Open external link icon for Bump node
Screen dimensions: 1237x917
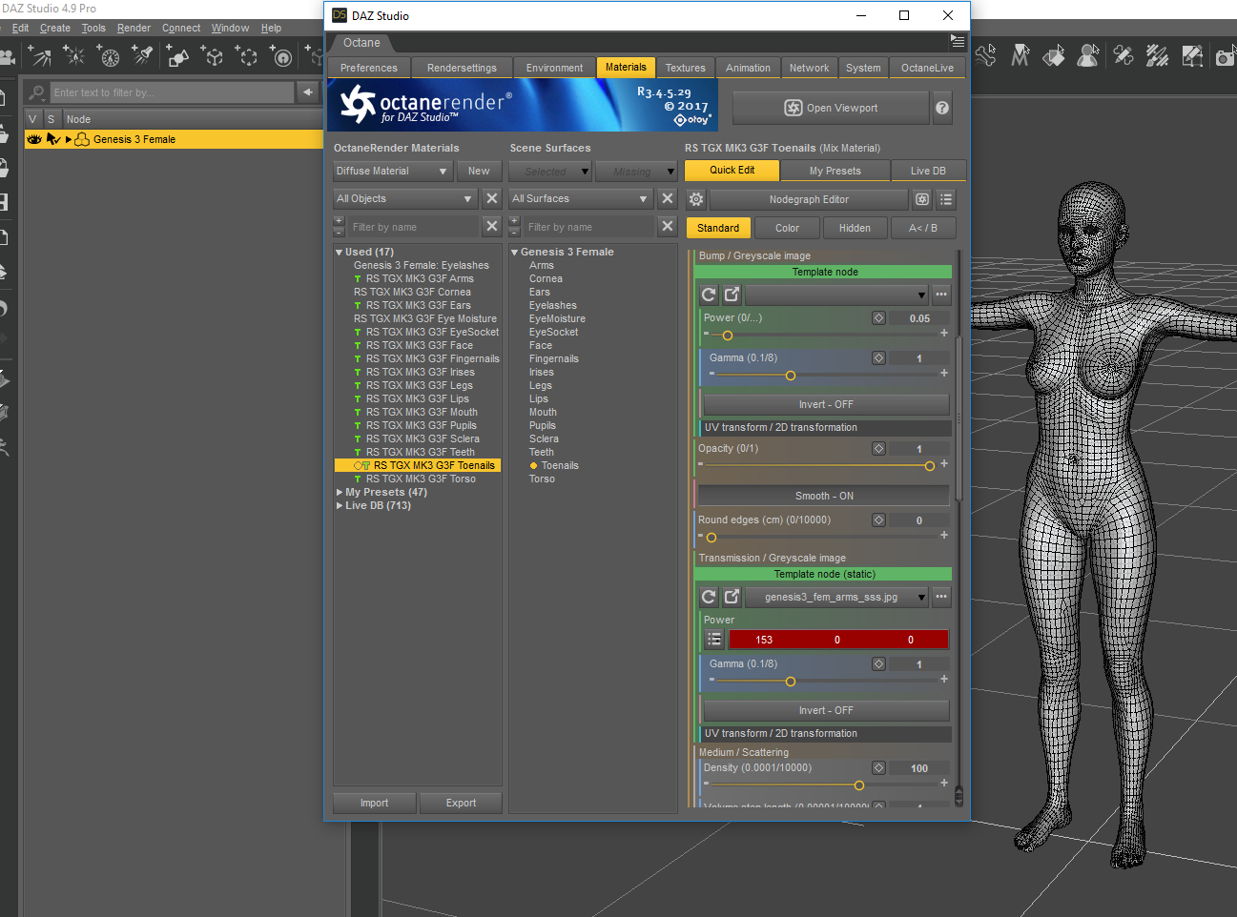coord(732,295)
